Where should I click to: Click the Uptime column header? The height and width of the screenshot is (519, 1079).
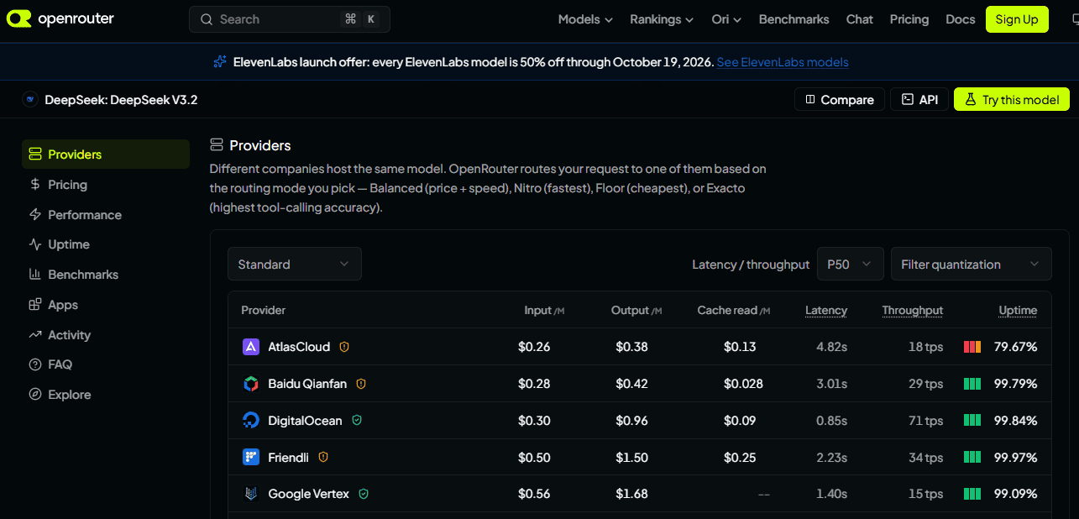[x=1018, y=310]
